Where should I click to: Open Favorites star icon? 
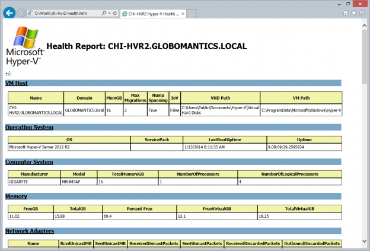354,12
